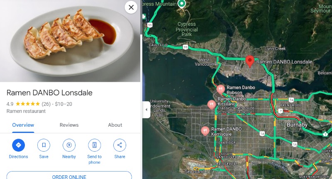Open the About tab

(115, 125)
